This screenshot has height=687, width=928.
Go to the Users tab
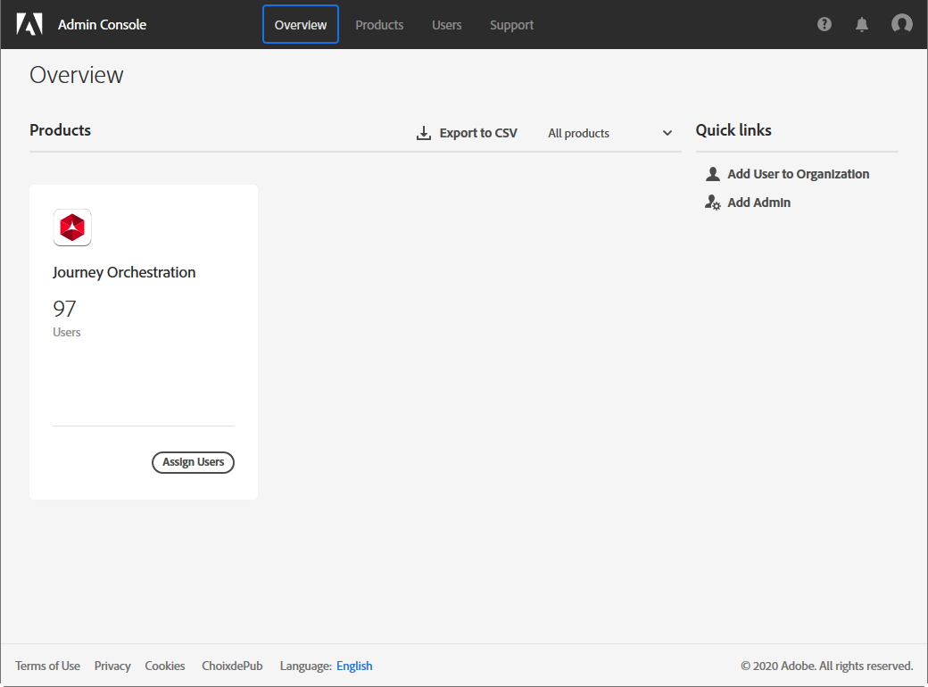pyautogui.click(x=447, y=25)
